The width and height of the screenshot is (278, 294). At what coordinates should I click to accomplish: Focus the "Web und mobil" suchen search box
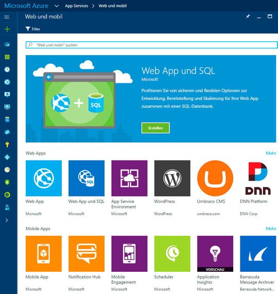pyautogui.click(x=151, y=45)
